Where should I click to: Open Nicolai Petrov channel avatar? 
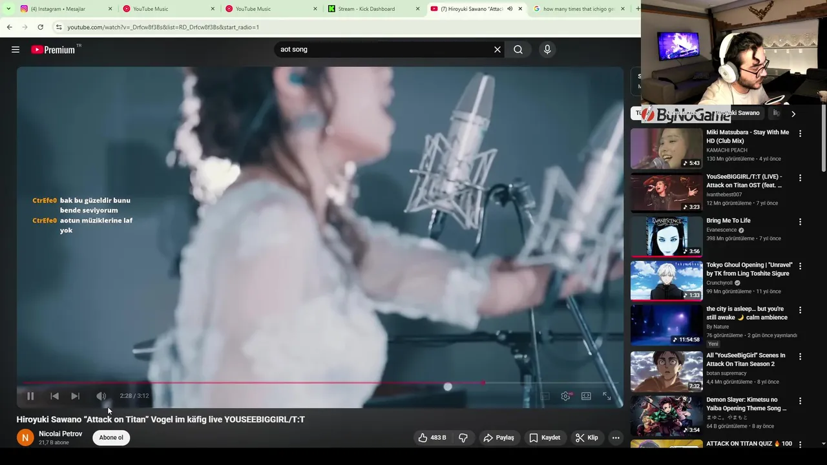tap(25, 438)
